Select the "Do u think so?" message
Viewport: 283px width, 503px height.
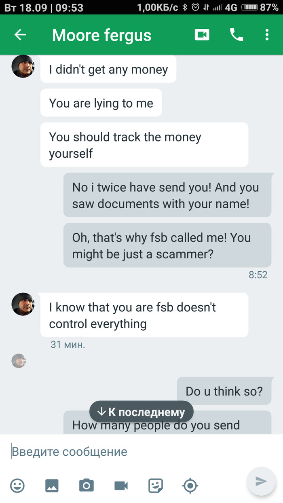224,391
